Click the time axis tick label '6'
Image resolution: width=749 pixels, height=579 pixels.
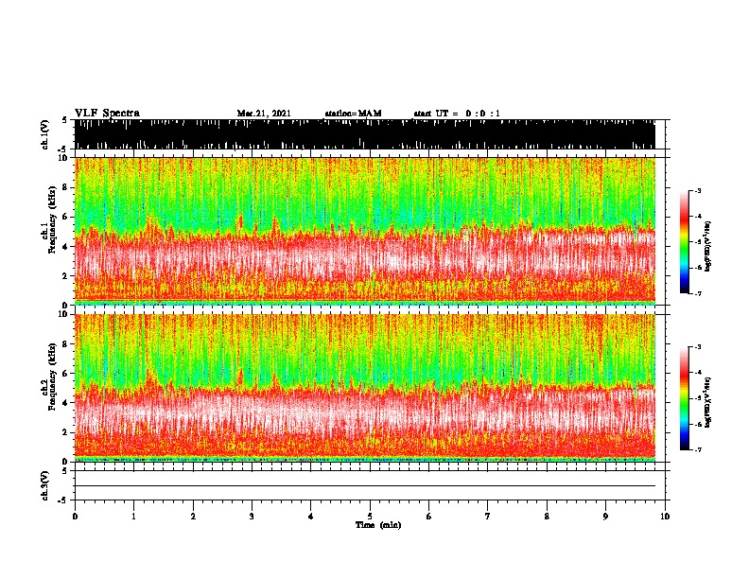(x=429, y=517)
